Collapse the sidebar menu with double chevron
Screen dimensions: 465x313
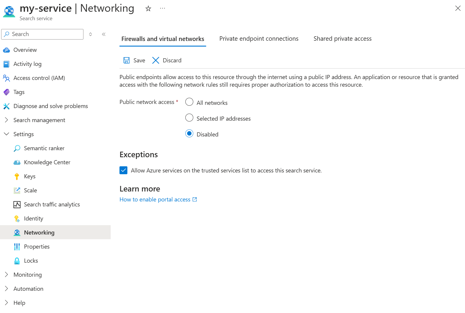coord(104,34)
